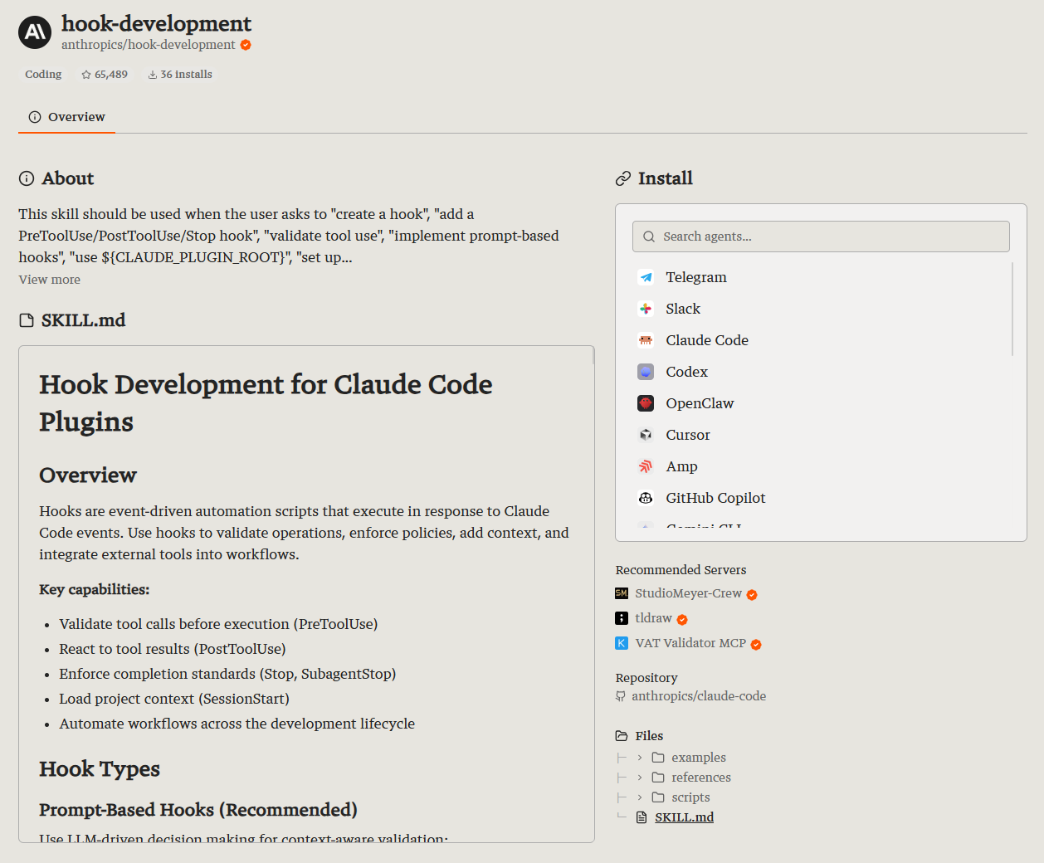The width and height of the screenshot is (1044, 863).
Task: Select the GitHub Copilot agent label
Action: tap(715, 498)
